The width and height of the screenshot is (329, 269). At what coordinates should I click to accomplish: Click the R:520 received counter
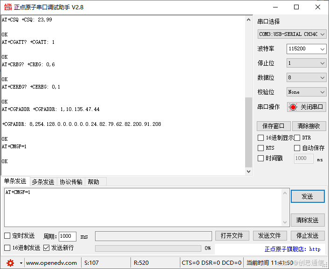pyautogui.click(x=141, y=263)
